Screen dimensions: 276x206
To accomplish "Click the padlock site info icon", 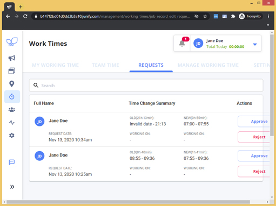I will (x=36, y=16).
